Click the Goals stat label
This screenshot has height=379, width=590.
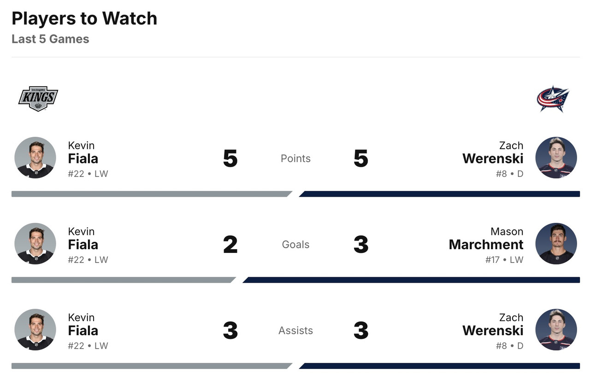(x=295, y=245)
